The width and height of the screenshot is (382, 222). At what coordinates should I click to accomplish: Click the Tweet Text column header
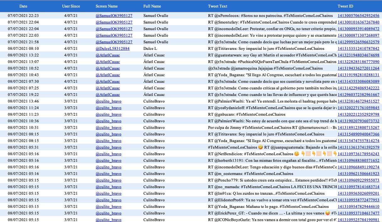pyautogui.click(x=218, y=6)
